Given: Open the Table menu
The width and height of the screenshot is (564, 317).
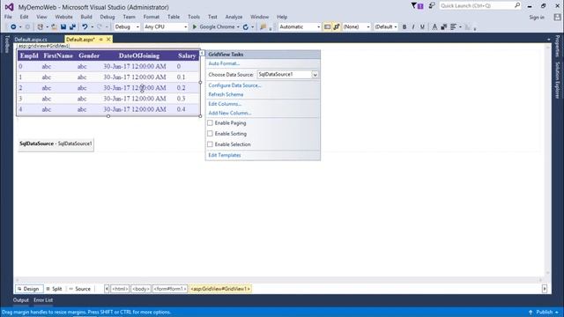Looking at the screenshot, I should (x=174, y=17).
